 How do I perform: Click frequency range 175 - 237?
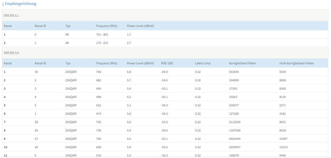(x=102, y=43)
